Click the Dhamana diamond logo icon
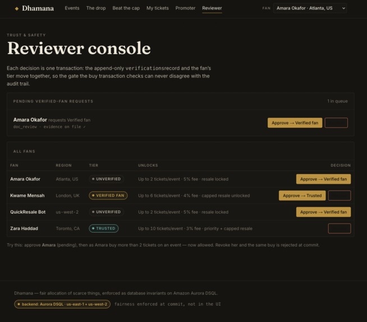 tap(17, 8)
